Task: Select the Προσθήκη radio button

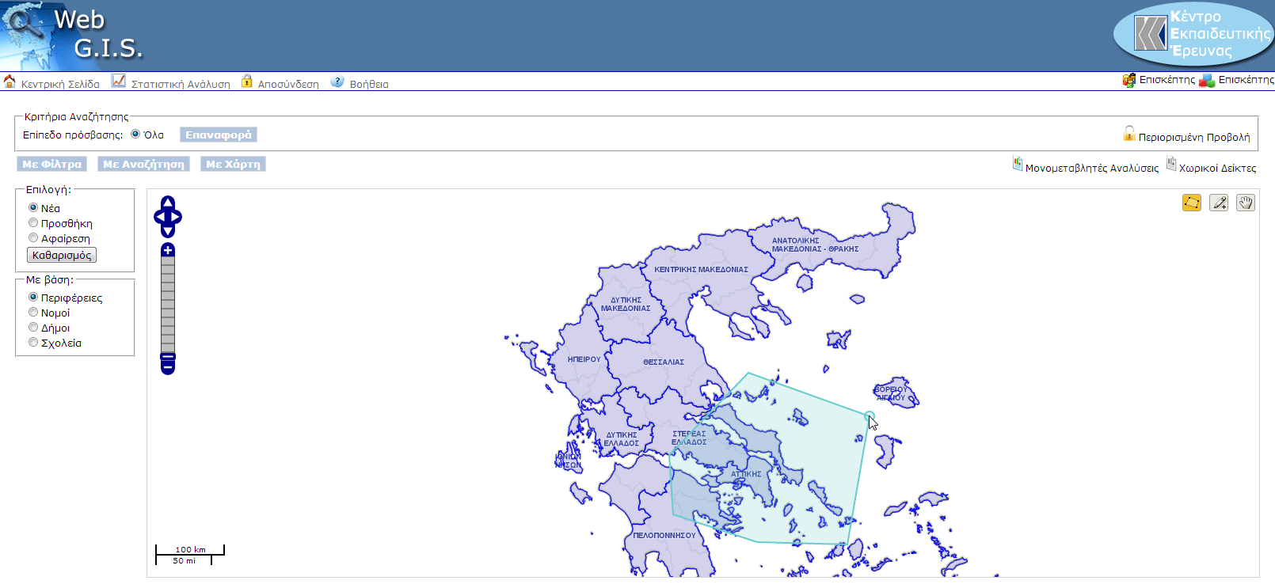Action: click(33, 222)
